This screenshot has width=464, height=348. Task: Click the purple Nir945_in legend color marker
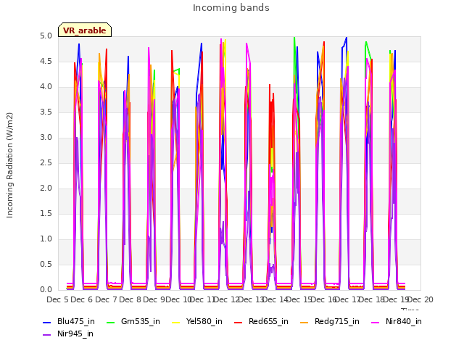tap(46, 335)
